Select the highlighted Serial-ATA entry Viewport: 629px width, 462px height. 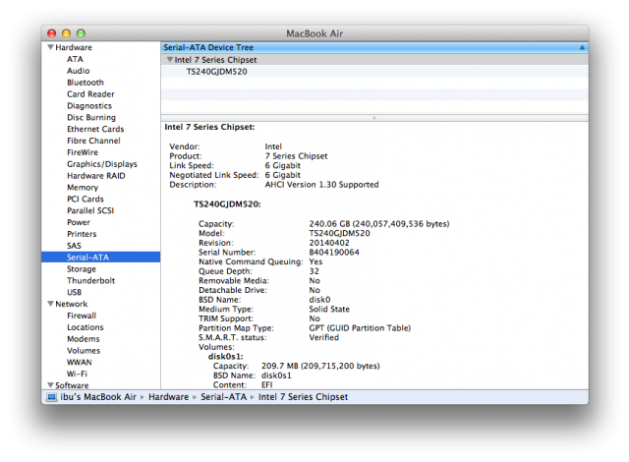pos(100,258)
